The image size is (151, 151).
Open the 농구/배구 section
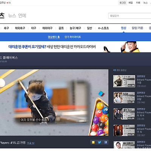[75, 28]
